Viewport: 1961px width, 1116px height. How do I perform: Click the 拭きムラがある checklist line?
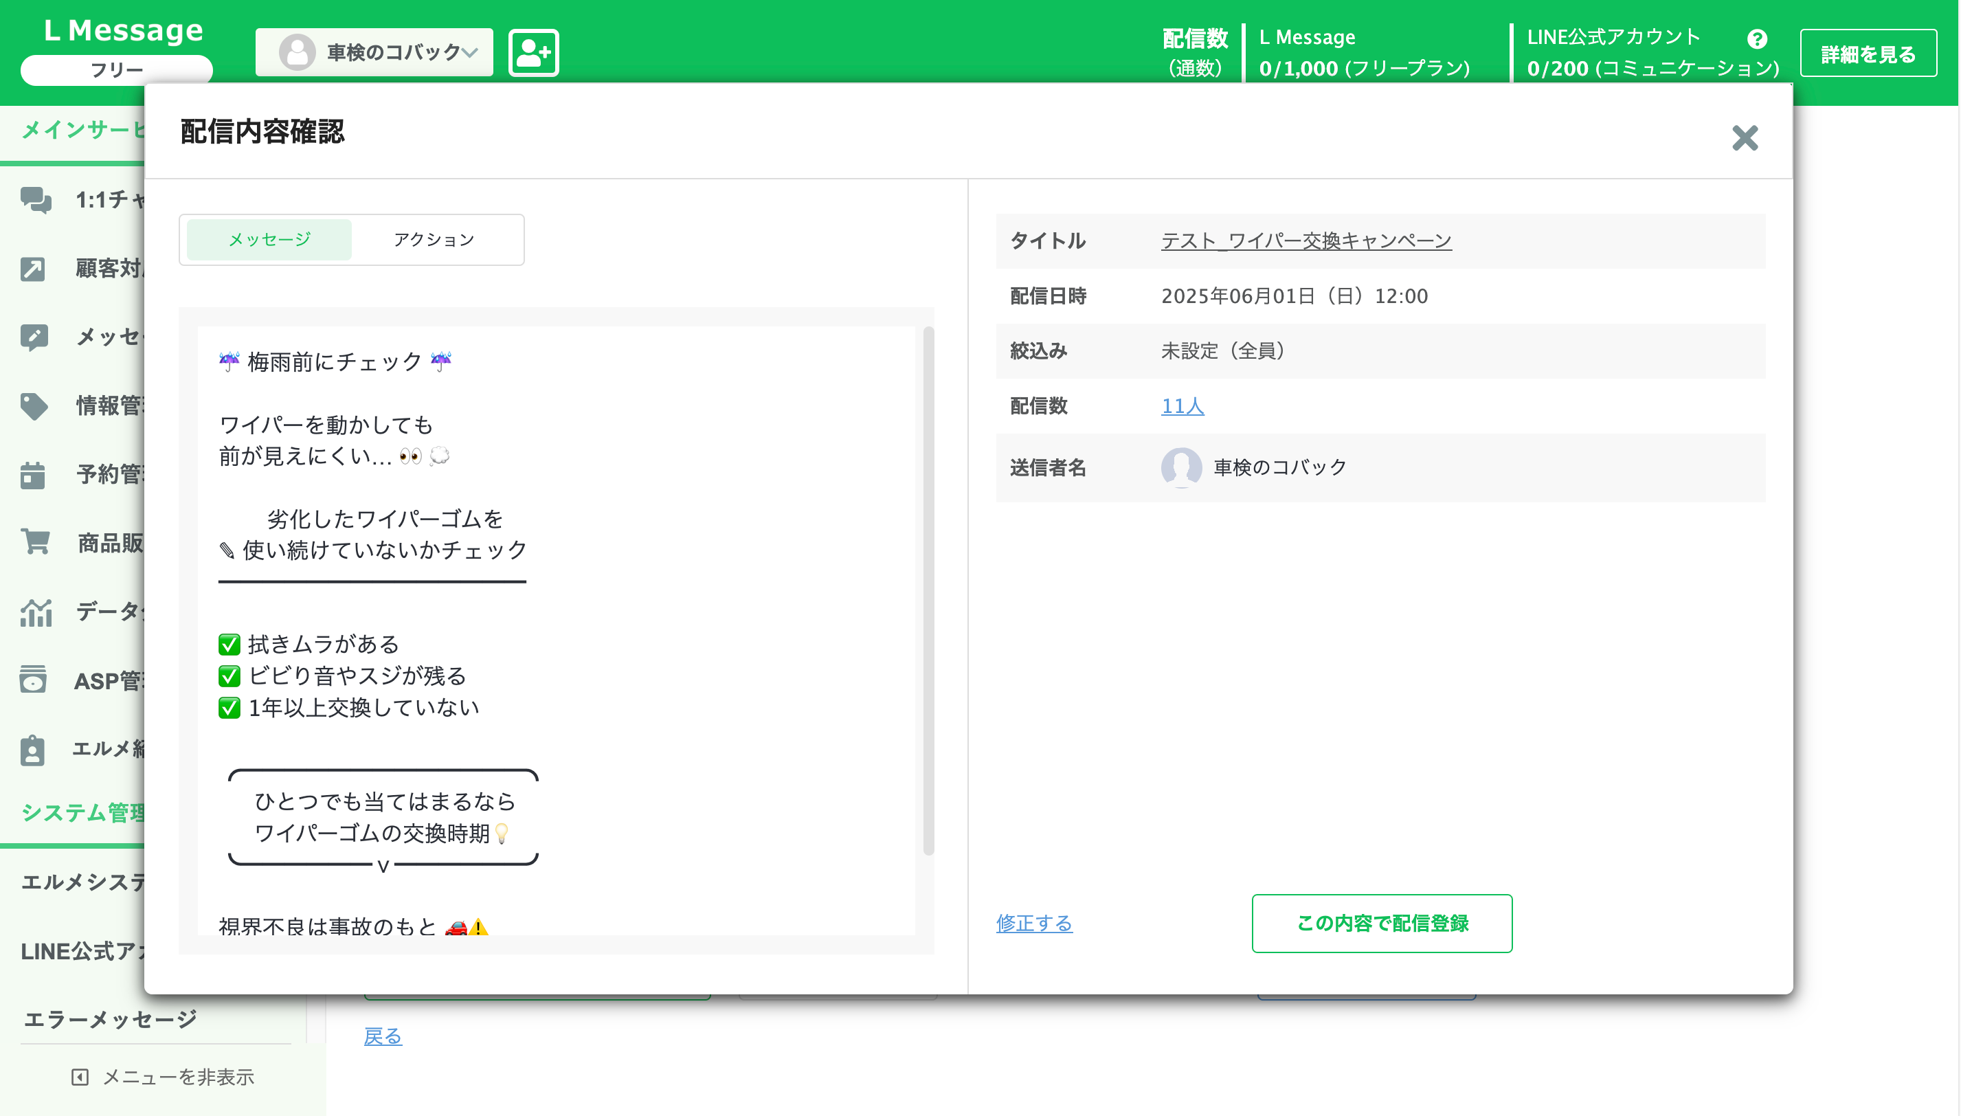pos(309,645)
